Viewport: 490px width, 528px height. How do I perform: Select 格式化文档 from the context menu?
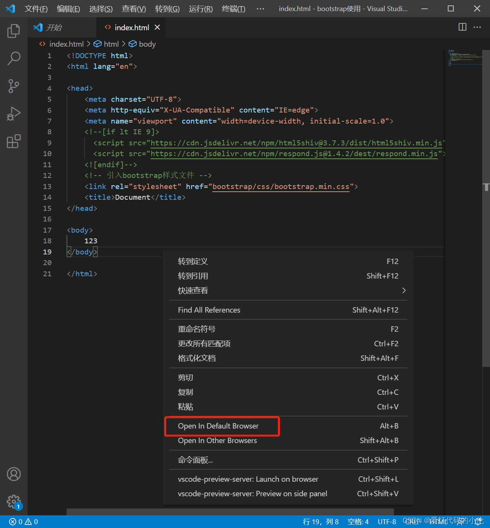tap(197, 358)
